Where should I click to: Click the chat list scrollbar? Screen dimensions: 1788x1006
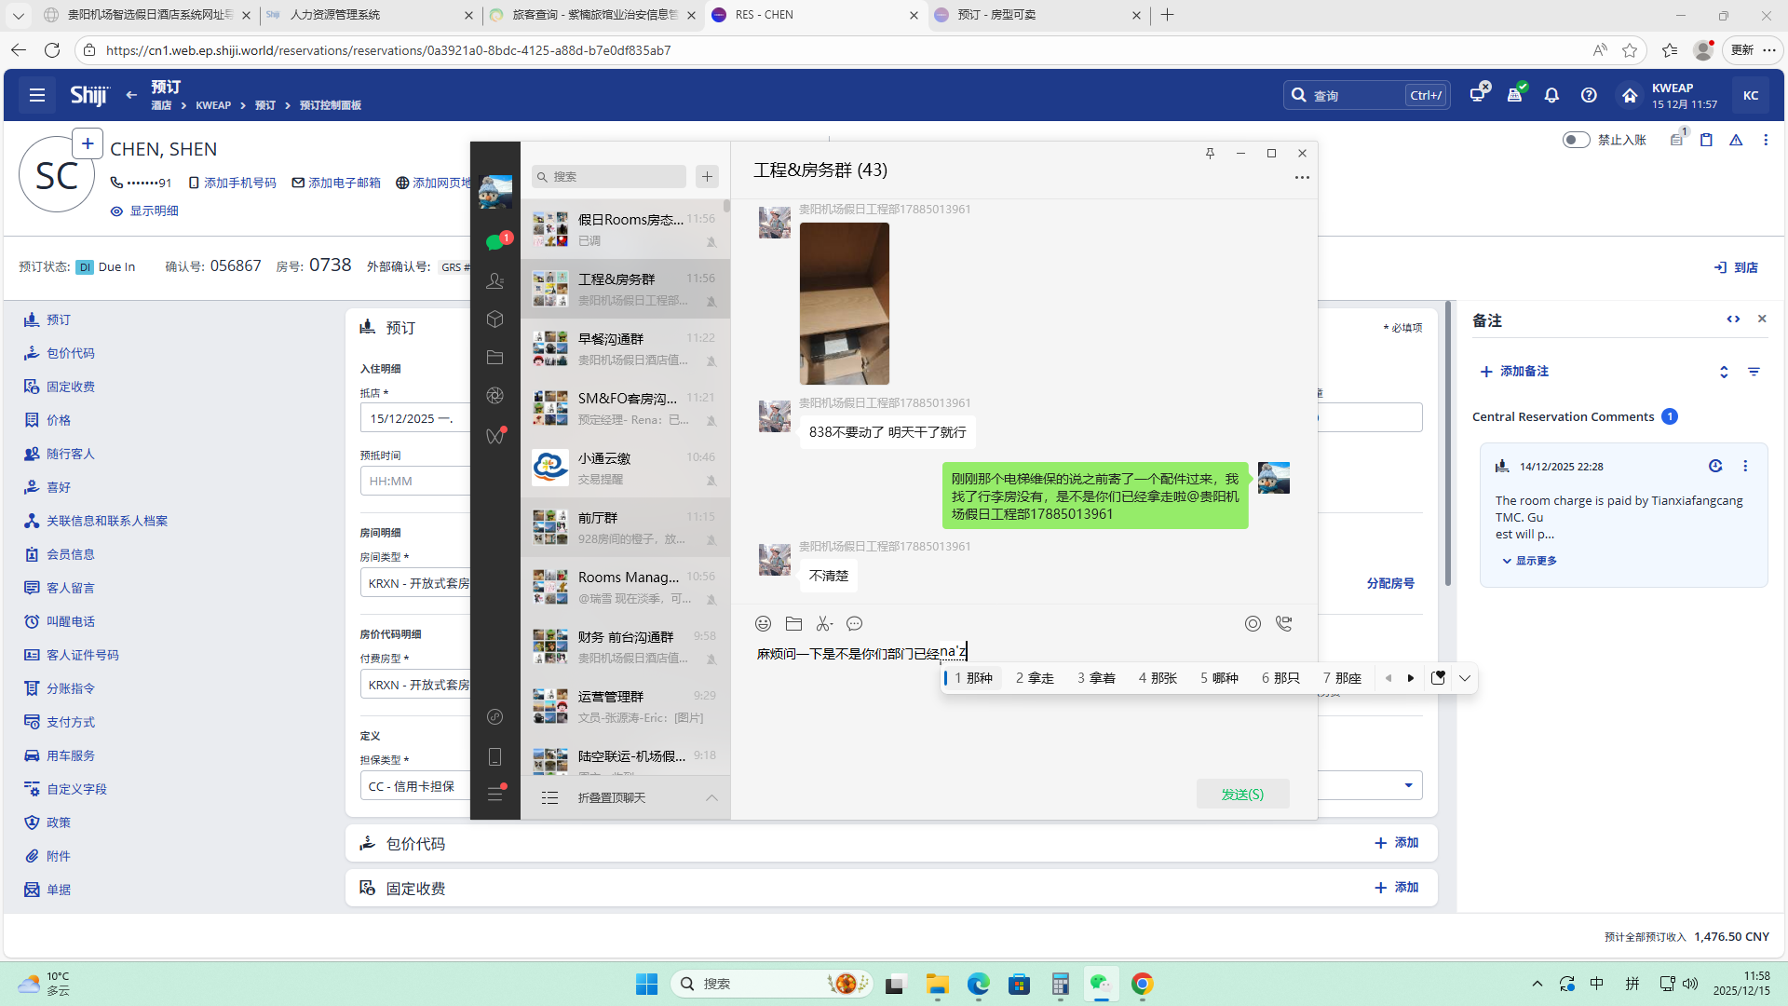[726, 207]
